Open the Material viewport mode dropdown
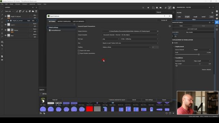The width and height of the screenshot is (219, 123). (x=165, y=12)
